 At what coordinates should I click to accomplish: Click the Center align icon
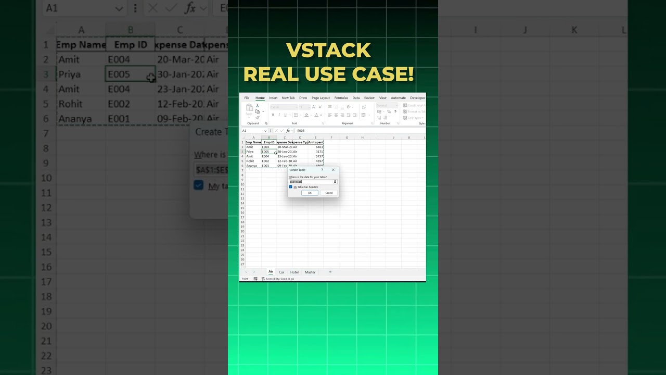(x=336, y=115)
